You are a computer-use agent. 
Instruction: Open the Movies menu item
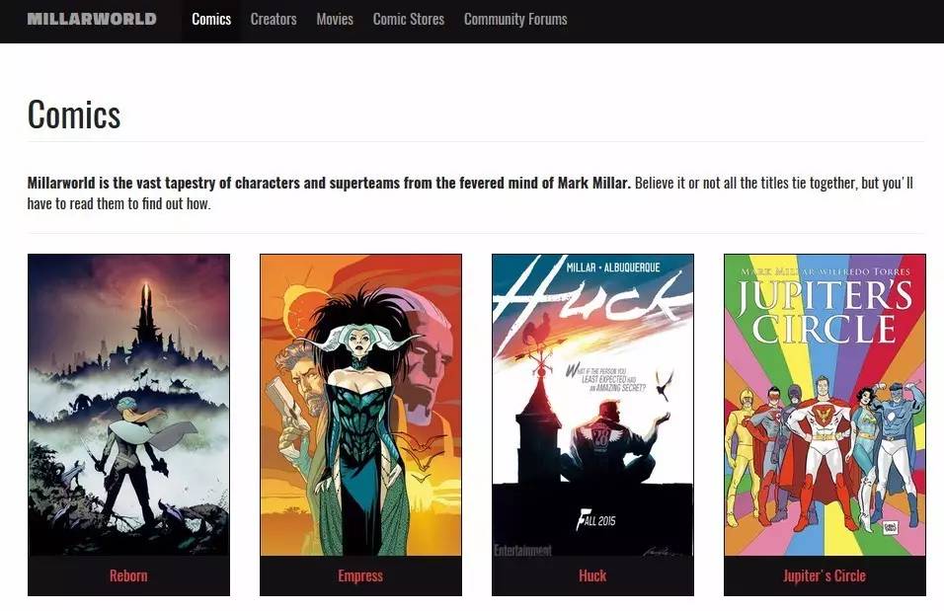point(335,20)
